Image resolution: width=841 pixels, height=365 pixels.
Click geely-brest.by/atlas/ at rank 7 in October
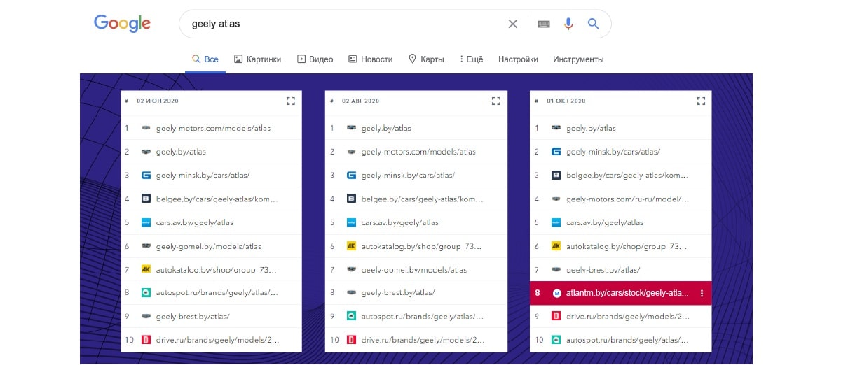pos(603,270)
